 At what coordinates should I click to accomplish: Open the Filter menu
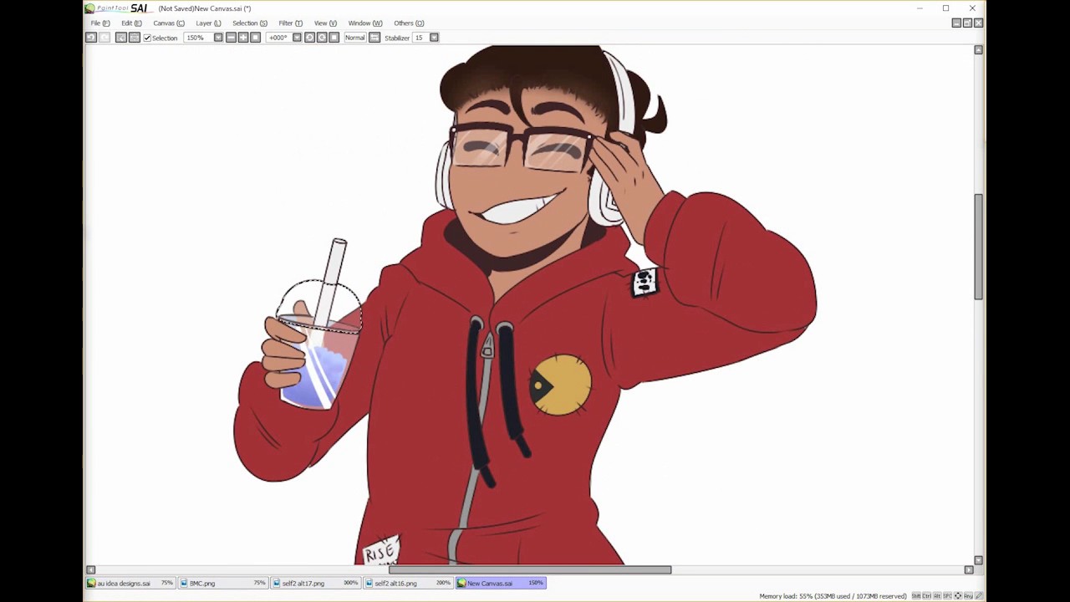(x=290, y=23)
